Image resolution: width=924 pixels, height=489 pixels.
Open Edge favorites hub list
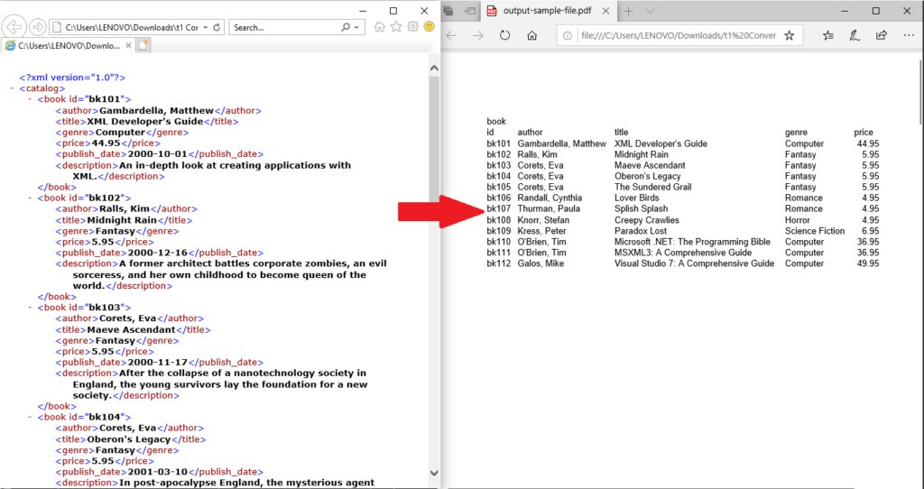coord(828,36)
